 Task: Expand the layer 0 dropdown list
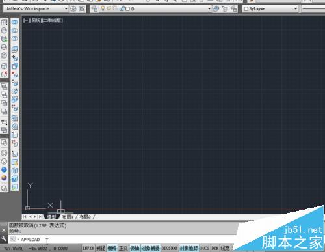click(x=209, y=8)
